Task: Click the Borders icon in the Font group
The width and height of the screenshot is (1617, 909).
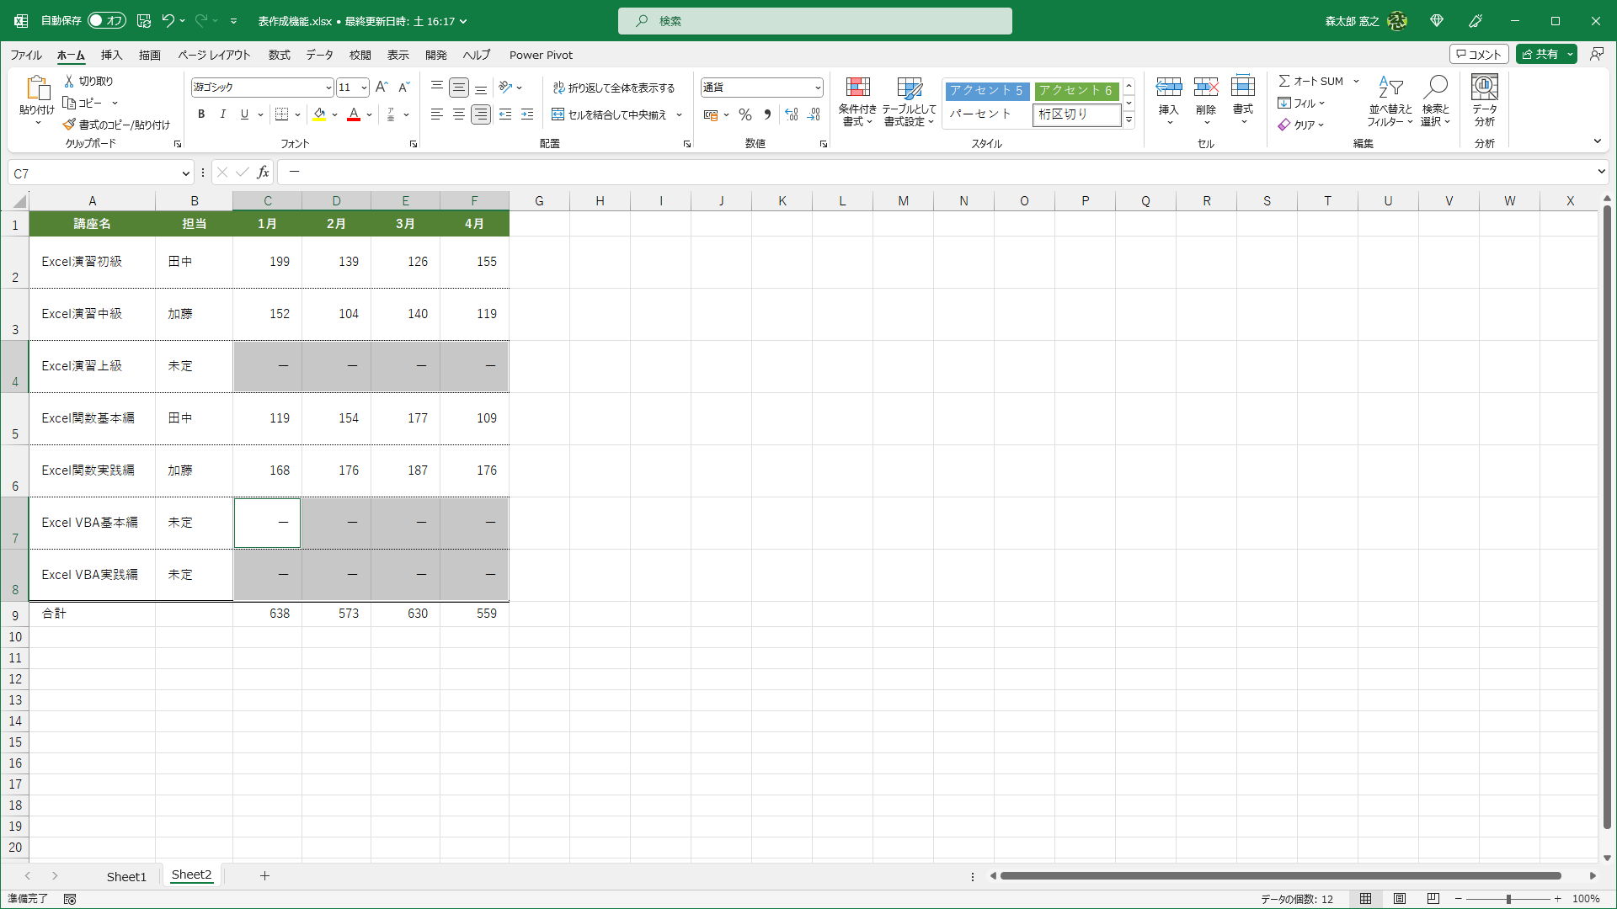Action: [x=282, y=114]
